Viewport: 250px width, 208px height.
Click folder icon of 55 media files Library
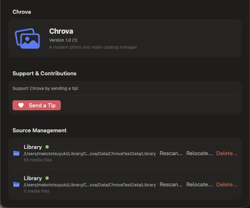pyautogui.click(x=16, y=153)
